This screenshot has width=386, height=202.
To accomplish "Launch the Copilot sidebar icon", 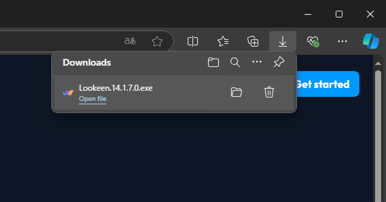I will pos(371,41).
